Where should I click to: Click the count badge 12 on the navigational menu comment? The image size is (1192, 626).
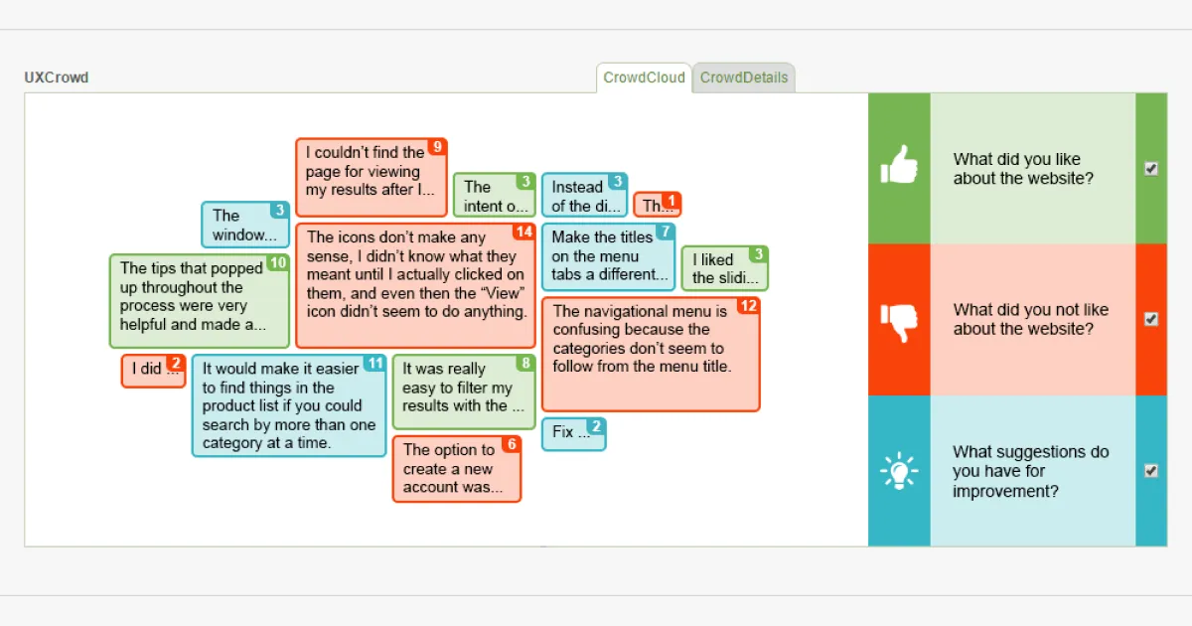coord(749,308)
